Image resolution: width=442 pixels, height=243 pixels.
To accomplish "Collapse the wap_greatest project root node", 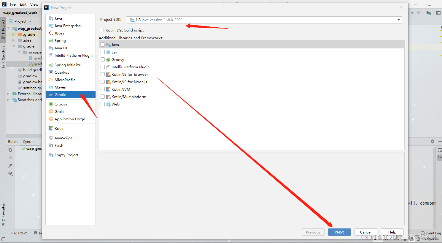I will coord(9,29).
